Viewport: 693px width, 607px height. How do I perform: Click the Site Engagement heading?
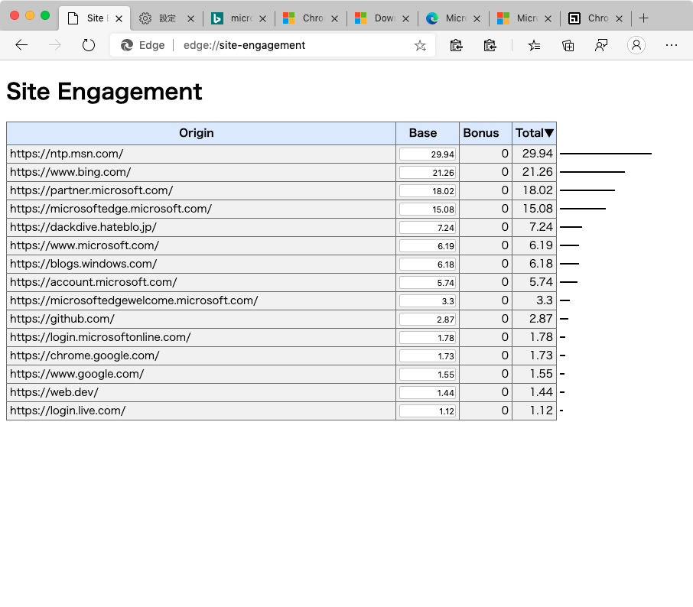click(x=104, y=92)
